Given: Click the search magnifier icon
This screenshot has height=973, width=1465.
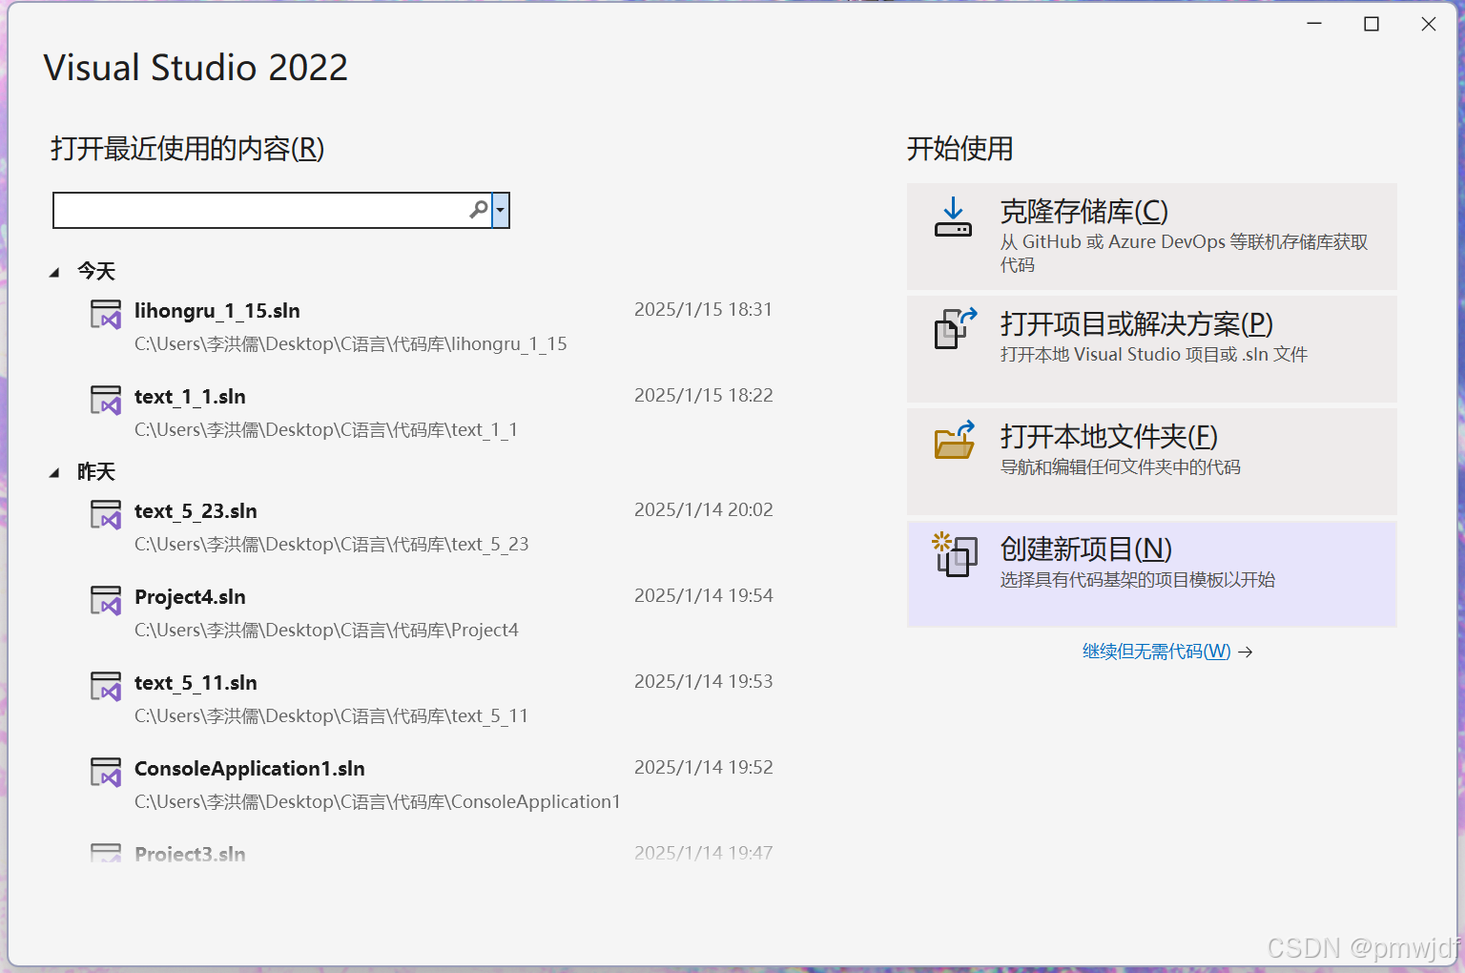Looking at the screenshot, I should tap(478, 210).
